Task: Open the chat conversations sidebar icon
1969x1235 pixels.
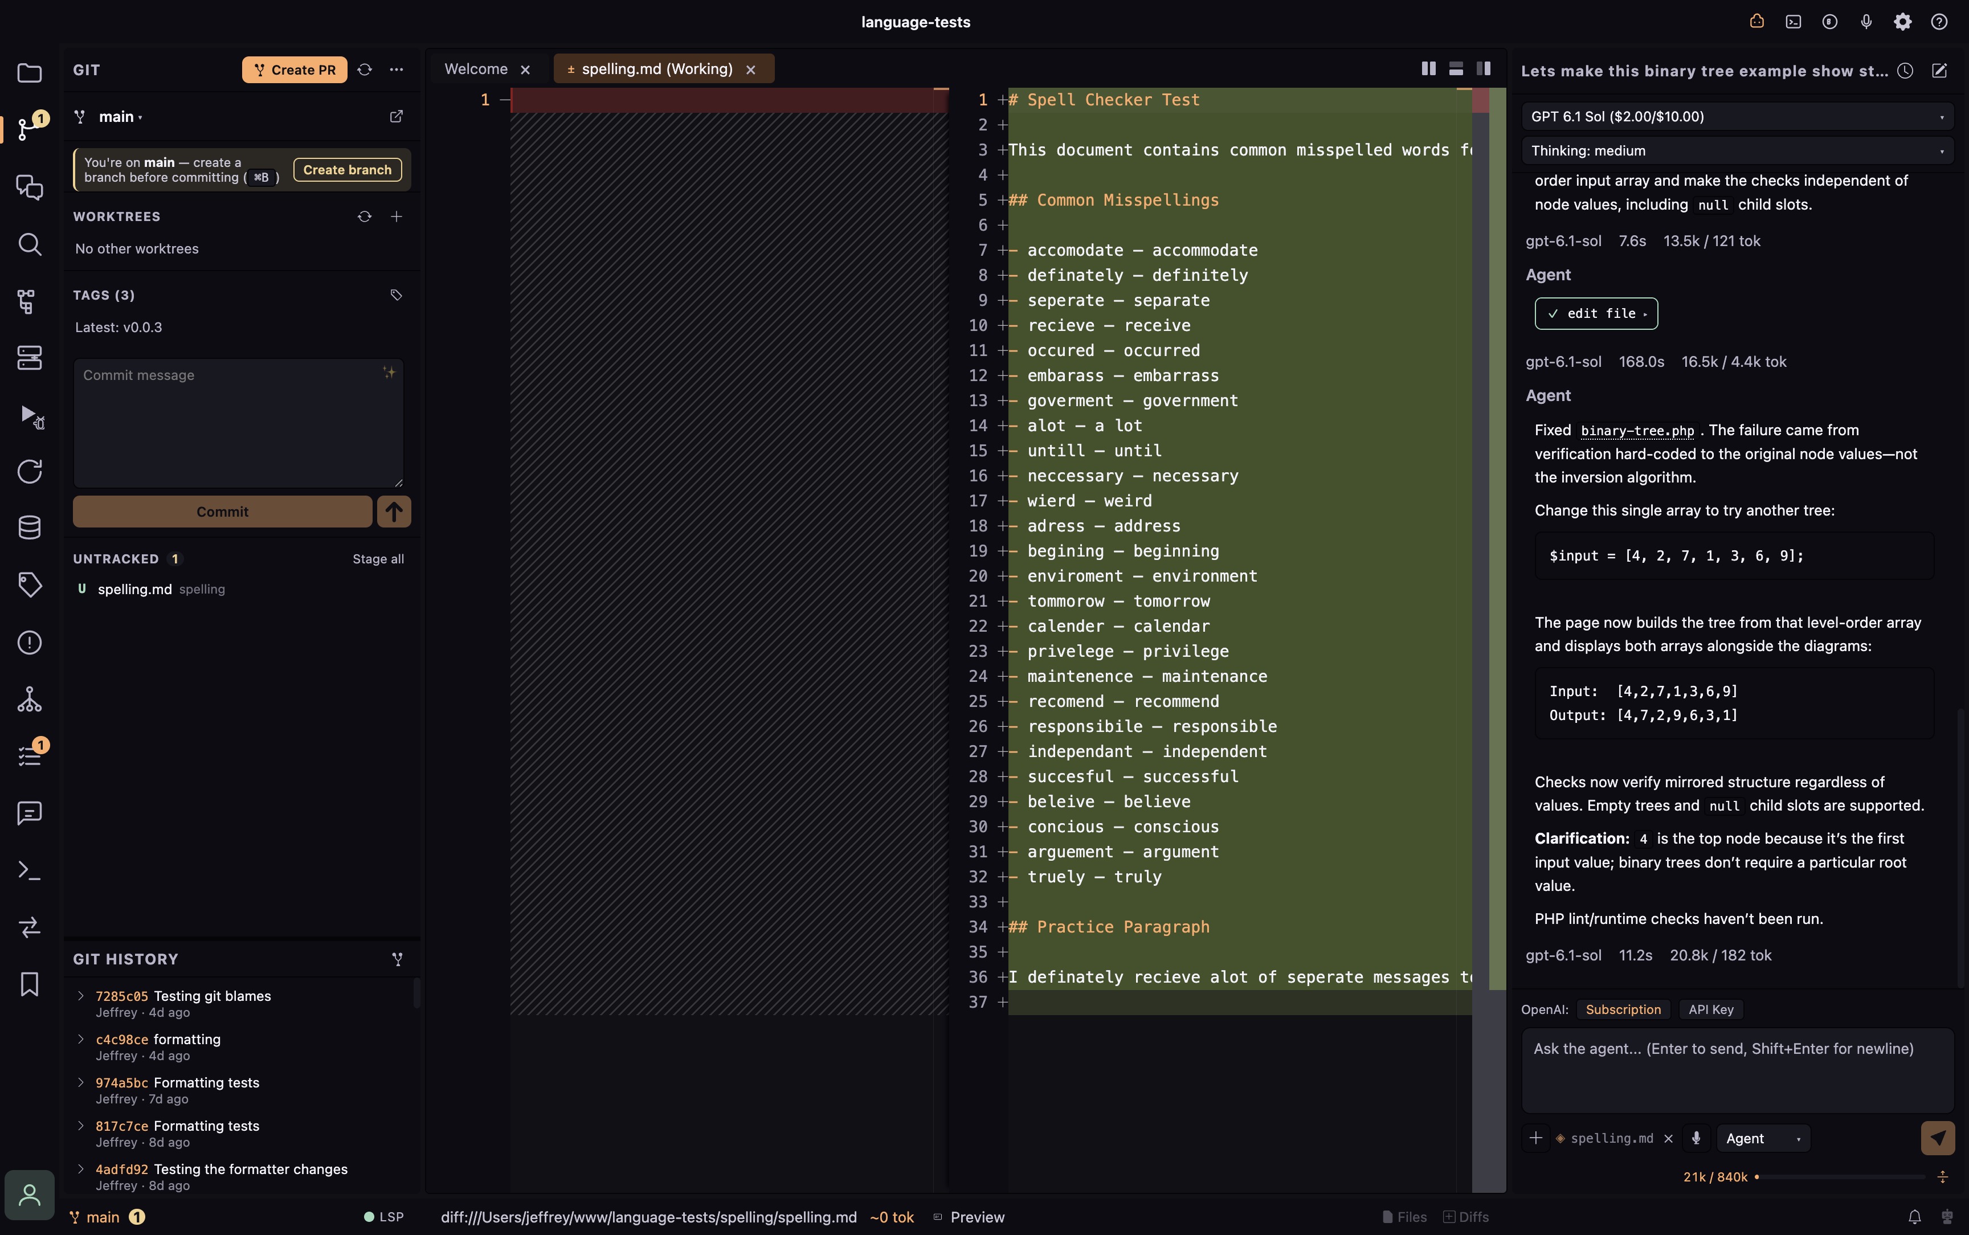Action: 30,187
